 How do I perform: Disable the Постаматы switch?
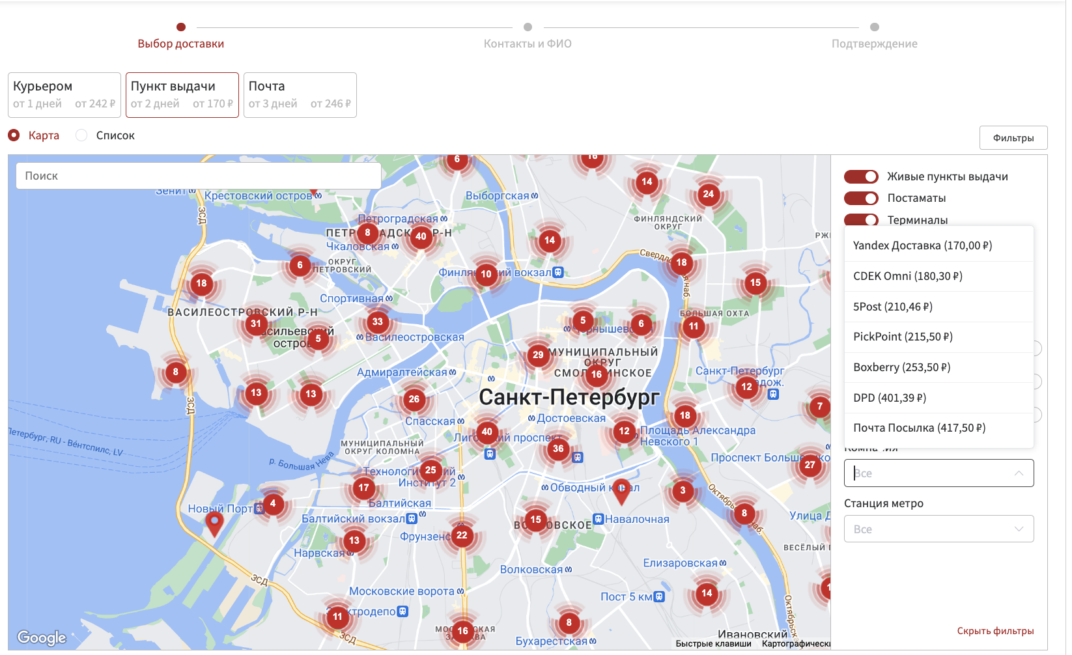[x=861, y=198]
